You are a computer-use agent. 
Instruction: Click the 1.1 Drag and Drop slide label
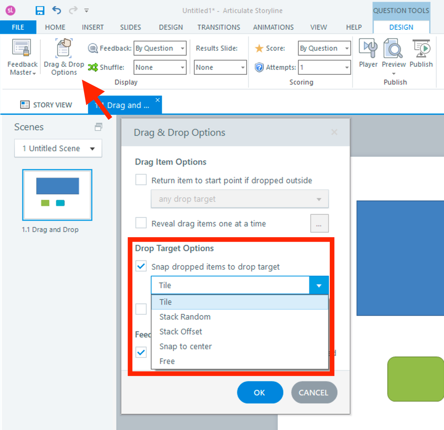[x=50, y=229]
